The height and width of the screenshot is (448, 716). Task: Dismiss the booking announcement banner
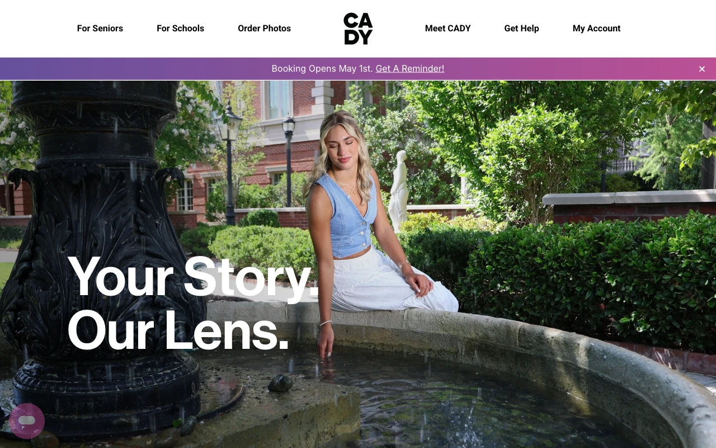(702, 69)
